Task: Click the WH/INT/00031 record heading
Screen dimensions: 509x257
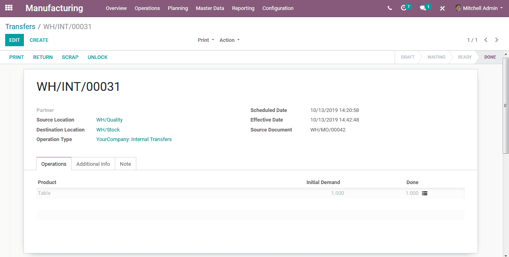Action: (79, 87)
